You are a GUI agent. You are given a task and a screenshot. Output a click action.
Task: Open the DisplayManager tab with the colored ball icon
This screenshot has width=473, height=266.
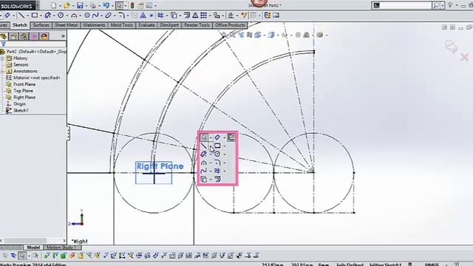point(44,36)
